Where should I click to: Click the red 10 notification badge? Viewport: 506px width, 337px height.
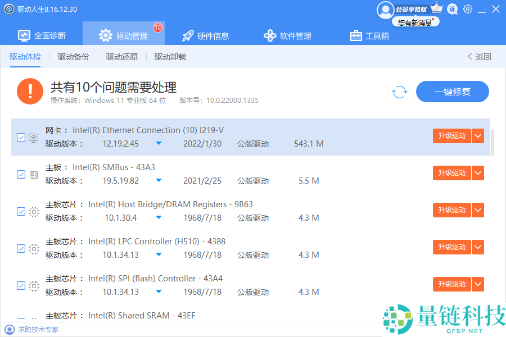[x=158, y=28]
